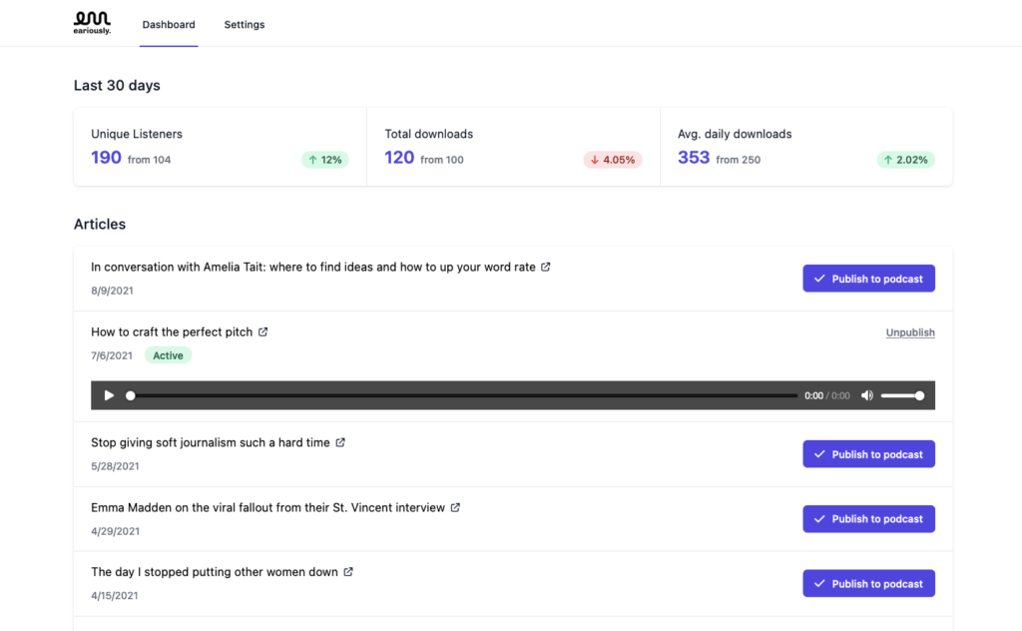Publish 'Stop giving soft journalism' to podcast
Viewport: 1022px width, 631px height.
tap(868, 454)
